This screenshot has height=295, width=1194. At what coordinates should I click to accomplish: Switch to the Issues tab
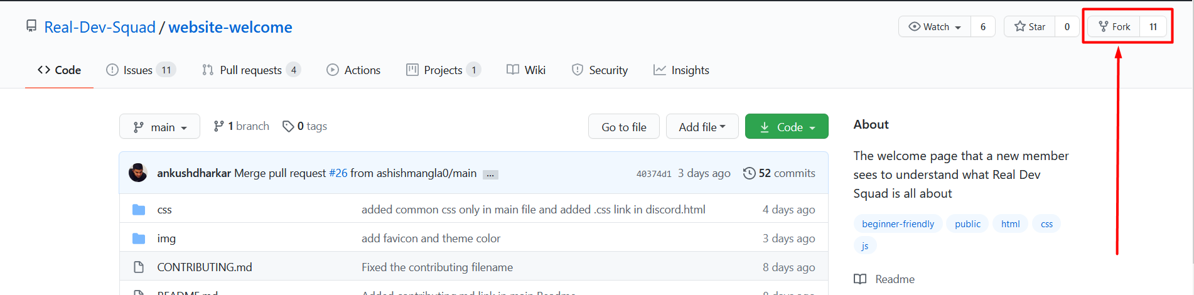tap(141, 70)
